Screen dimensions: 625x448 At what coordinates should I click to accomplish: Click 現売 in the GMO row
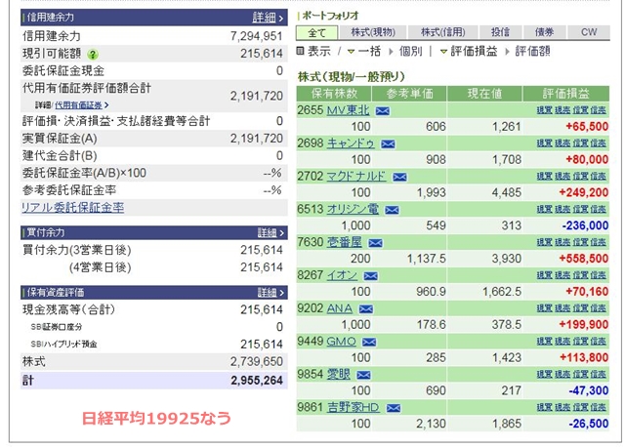tap(562, 342)
